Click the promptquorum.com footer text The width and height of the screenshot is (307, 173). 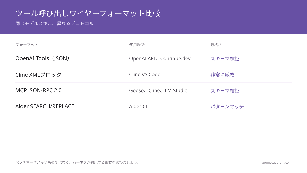[x=277, y=162]
